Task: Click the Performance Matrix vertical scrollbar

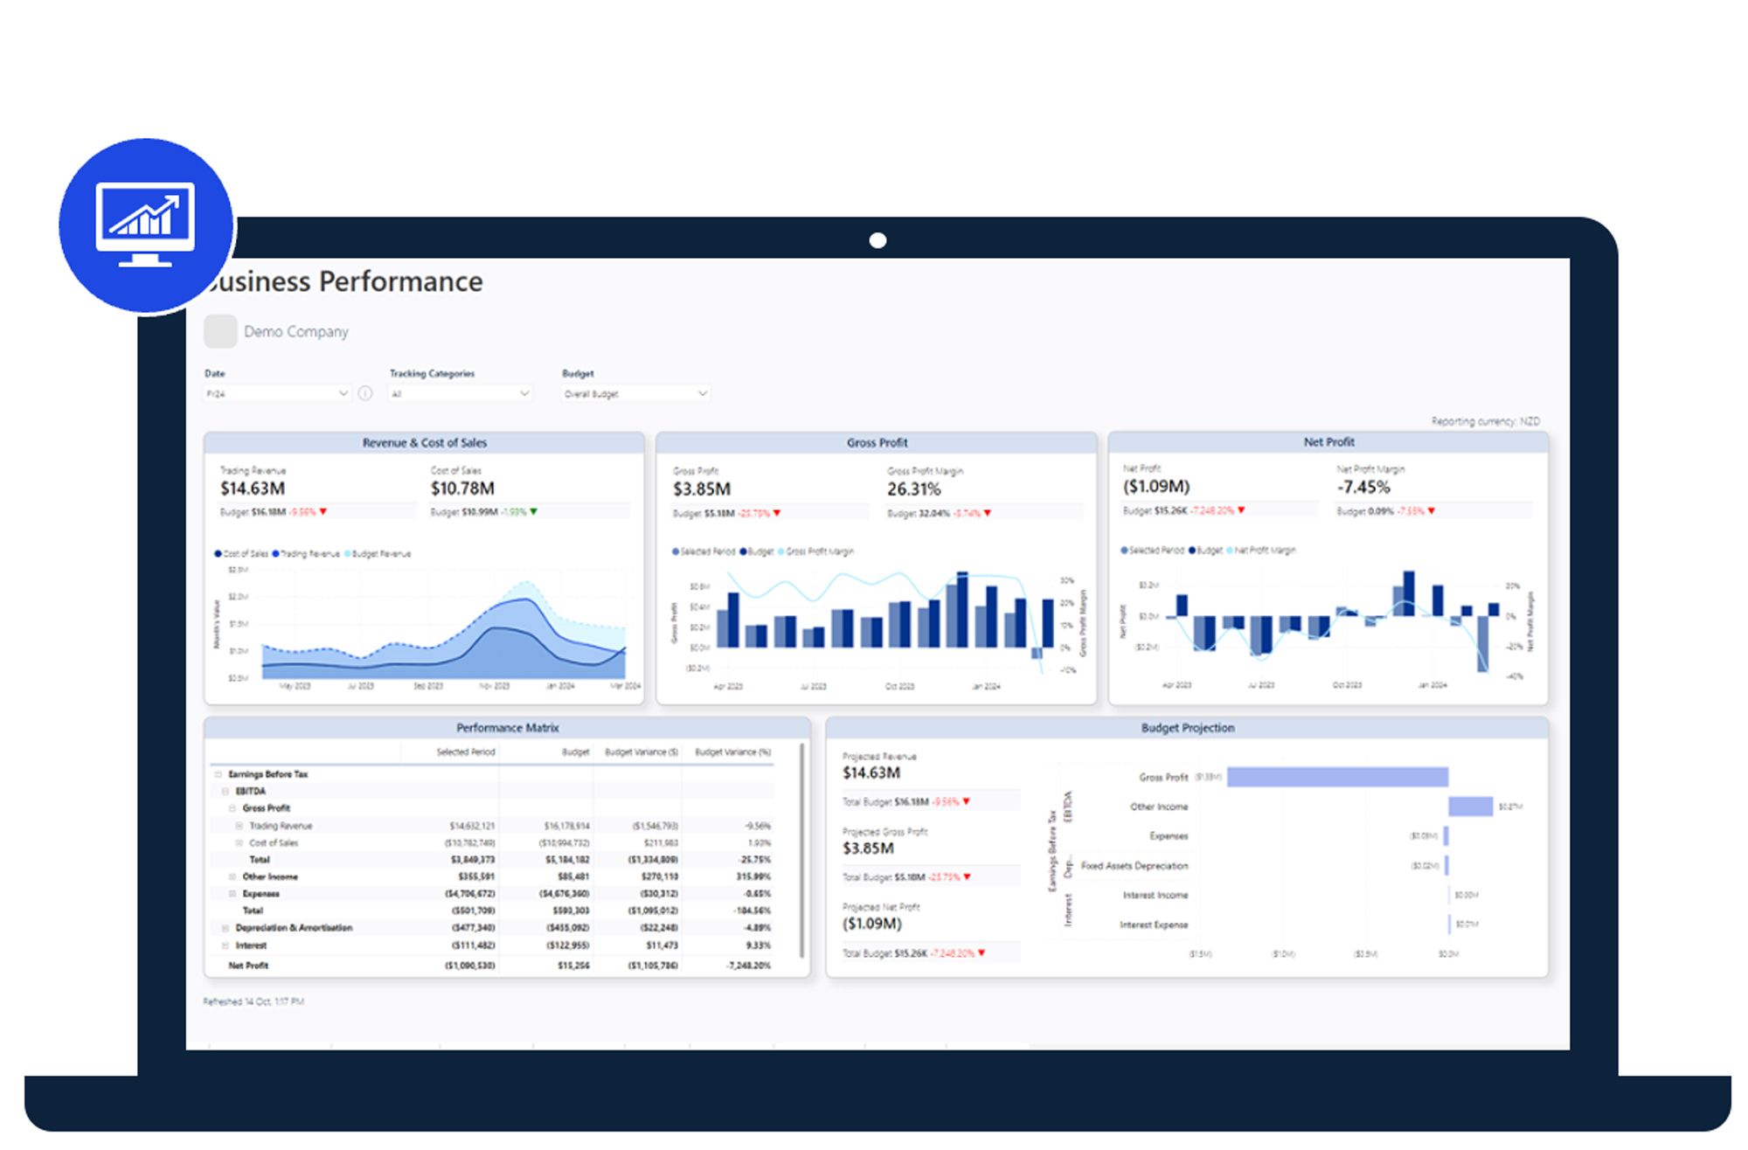Action: [x=801, y=848]
